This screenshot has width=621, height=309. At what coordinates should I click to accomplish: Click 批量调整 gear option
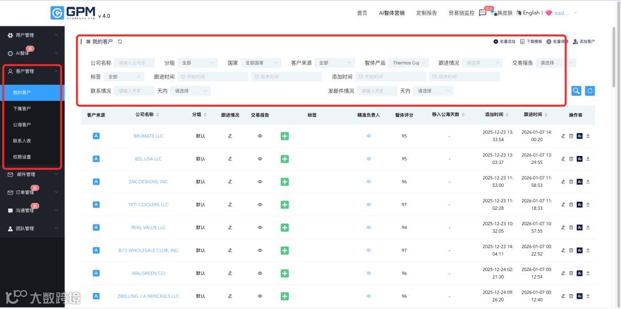click(x=557, y=41)
